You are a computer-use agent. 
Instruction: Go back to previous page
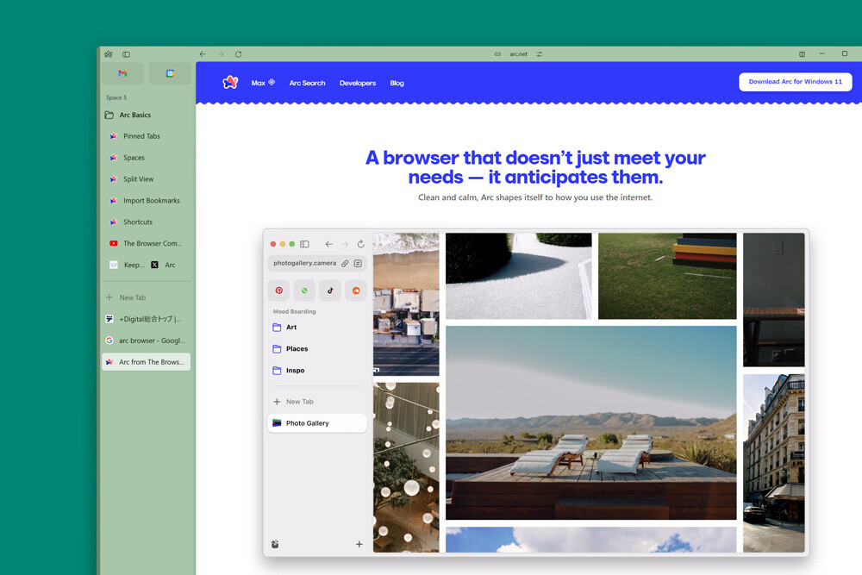click(x=203, y=54)
